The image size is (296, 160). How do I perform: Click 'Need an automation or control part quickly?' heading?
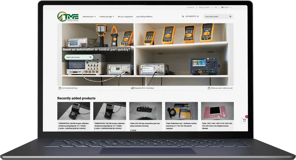[97, 49]
